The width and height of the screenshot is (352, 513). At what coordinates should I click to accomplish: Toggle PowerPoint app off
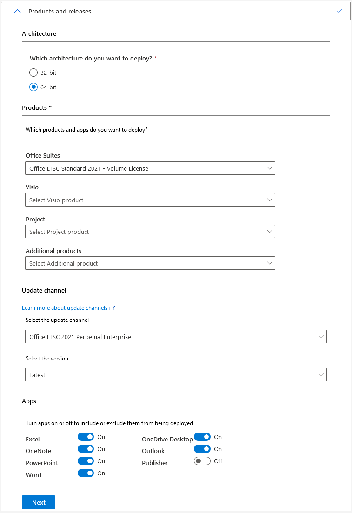tap(86, 461)
